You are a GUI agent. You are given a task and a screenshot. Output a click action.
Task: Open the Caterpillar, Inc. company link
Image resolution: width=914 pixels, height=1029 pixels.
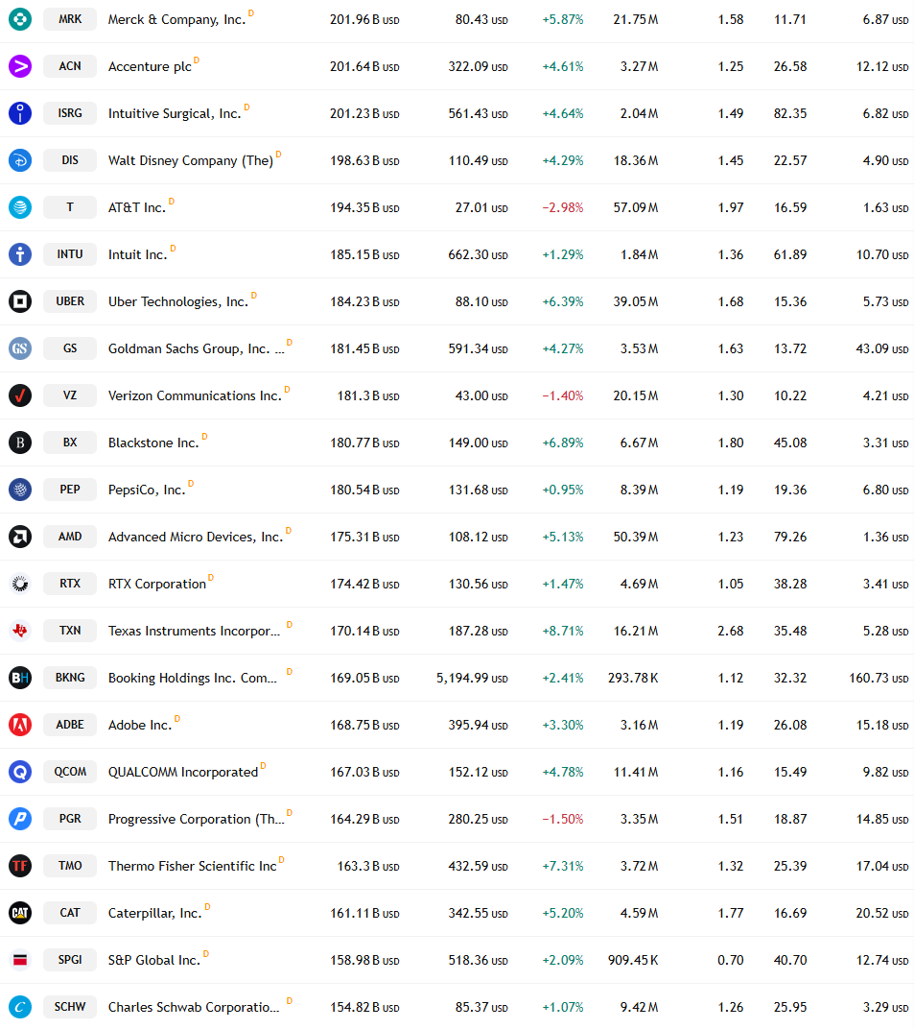[x=154, y=914]
